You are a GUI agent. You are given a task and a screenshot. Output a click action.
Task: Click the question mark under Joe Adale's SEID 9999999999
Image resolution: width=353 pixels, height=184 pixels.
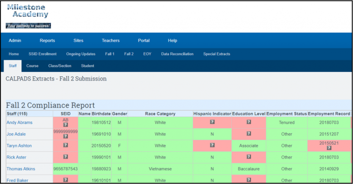[65, 136]
